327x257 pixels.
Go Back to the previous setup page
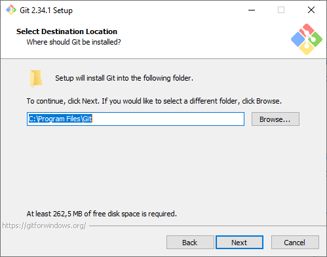click(190, 243)
